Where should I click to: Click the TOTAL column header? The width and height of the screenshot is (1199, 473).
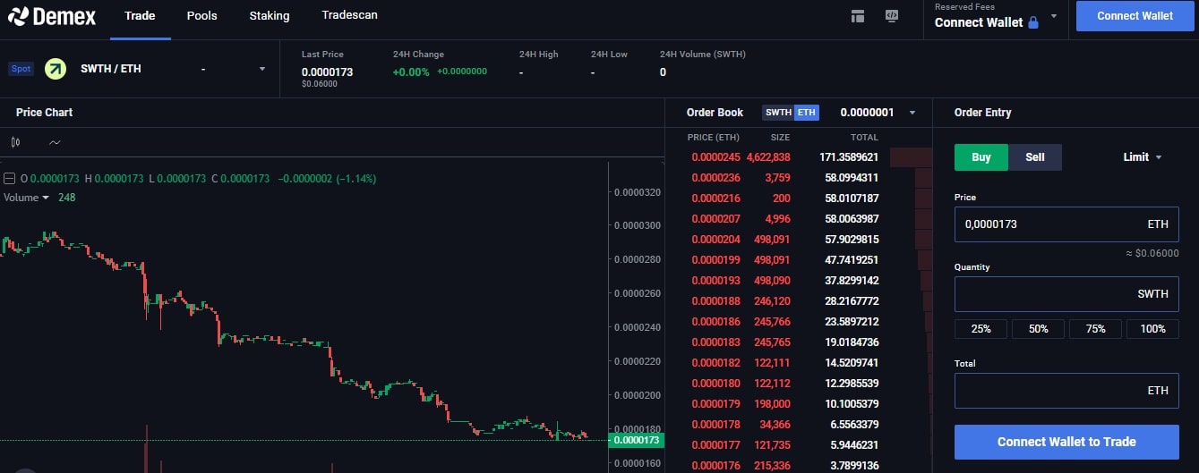(x=864, y=138)
